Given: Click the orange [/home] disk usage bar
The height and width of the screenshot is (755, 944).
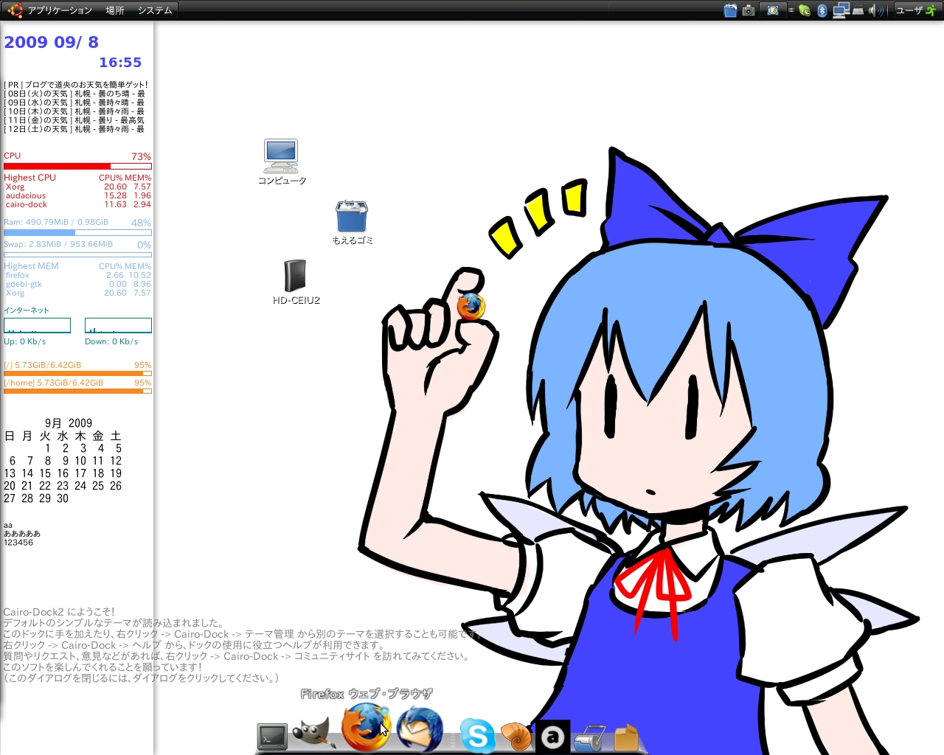Looking at the screenshot, I should [x=77, y=392].
